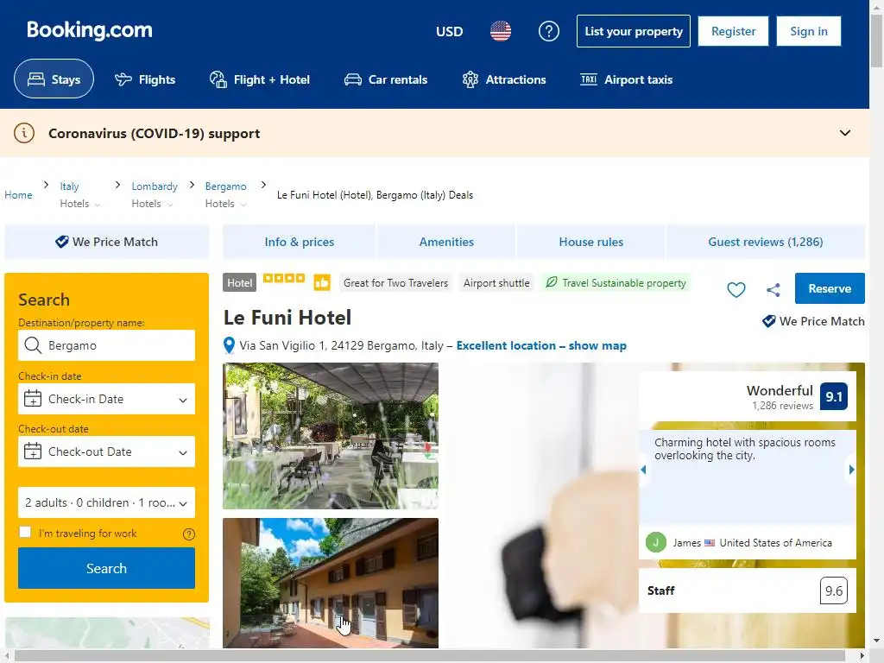Click the magnifier icon in destination field
Viewport: 884px width, 663px height.
tap(34, 345)
